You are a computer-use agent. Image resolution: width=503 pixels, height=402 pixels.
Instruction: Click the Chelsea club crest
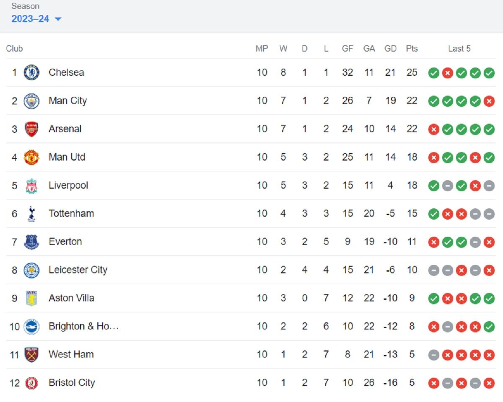[x=31, y=72]
